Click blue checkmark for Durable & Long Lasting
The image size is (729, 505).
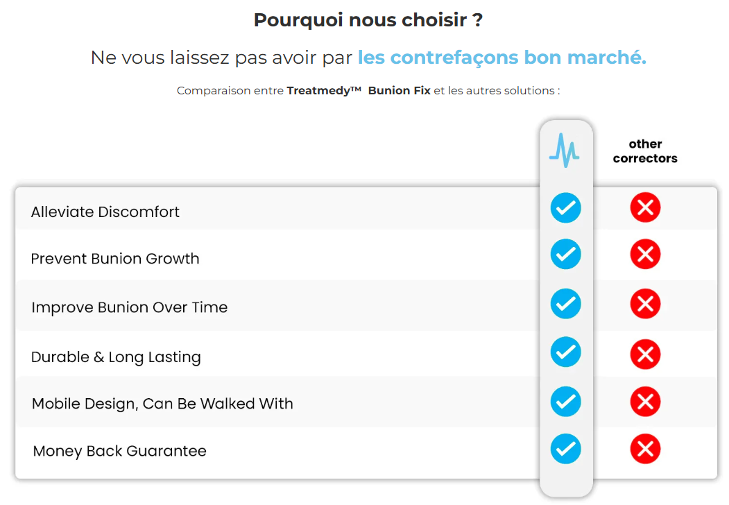566,352
